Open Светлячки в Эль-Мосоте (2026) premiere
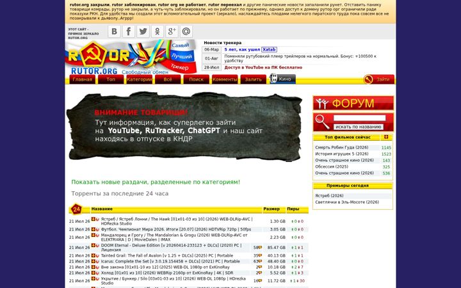The height and width of the screenshot is (288, 461). [x=347, y=202]
